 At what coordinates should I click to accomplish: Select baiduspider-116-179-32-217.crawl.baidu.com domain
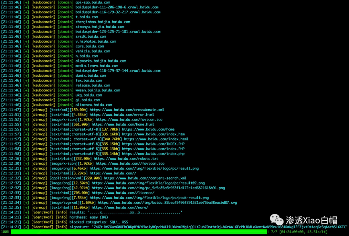point(118,12)
